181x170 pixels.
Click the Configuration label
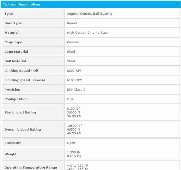[16, 99]
